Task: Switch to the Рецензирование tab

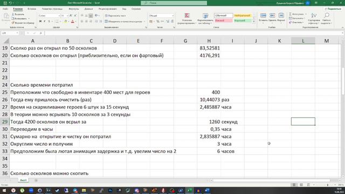Action: click(x=107, y=9)
